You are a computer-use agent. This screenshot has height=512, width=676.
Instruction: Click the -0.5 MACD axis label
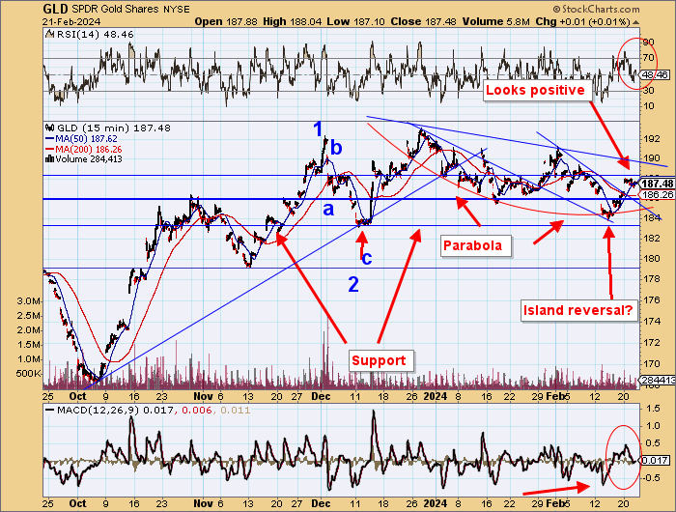[x=652, y=477]
